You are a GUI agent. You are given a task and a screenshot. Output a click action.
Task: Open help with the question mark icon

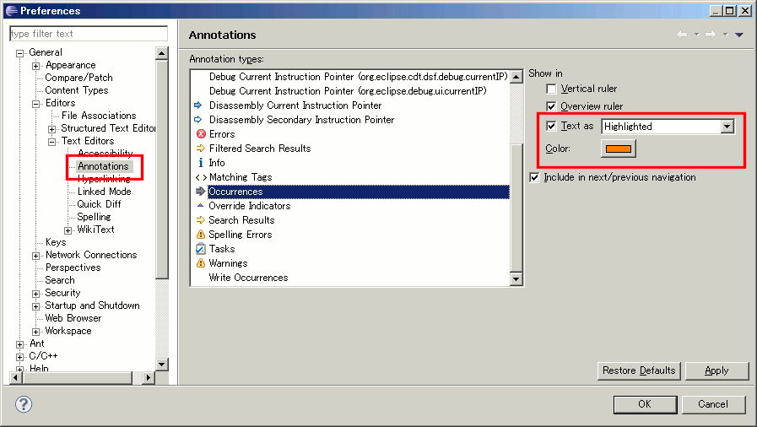(24, 404)
